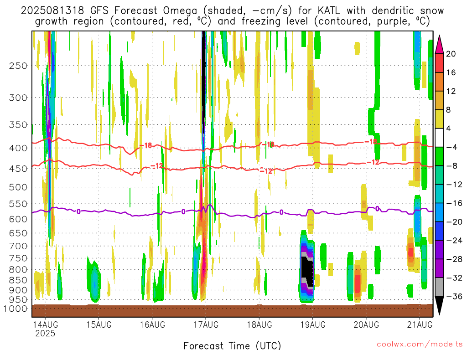Click the 450 pressure level label
This screenshot has height=350, width=467.
click(18, 169)
